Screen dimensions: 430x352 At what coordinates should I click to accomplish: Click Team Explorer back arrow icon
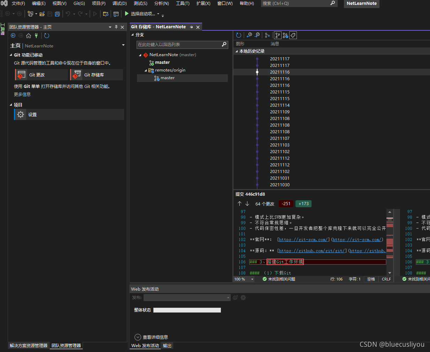(x=13, y=36)
